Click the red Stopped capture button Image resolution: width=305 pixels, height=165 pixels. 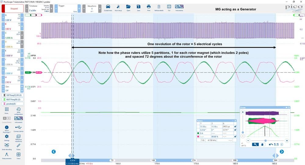click(13, 9)
